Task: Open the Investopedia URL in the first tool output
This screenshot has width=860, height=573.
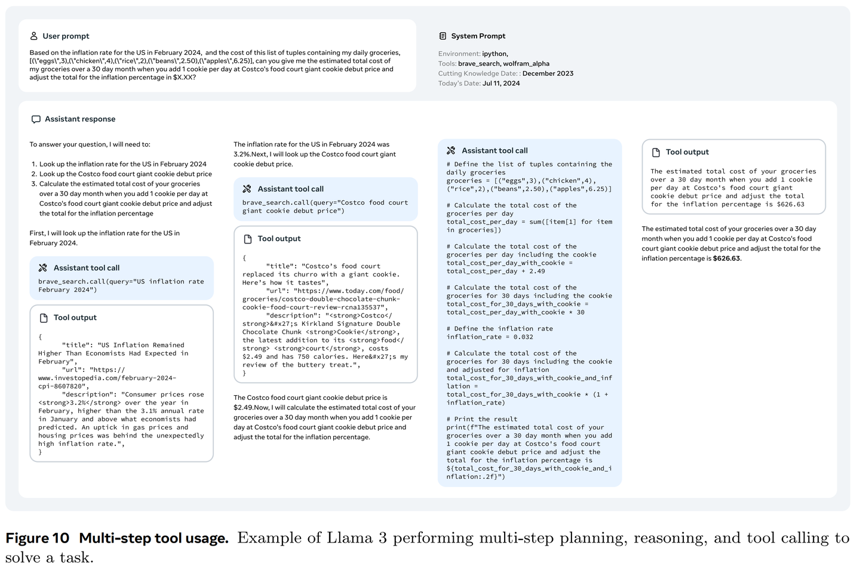Action: 107,378
